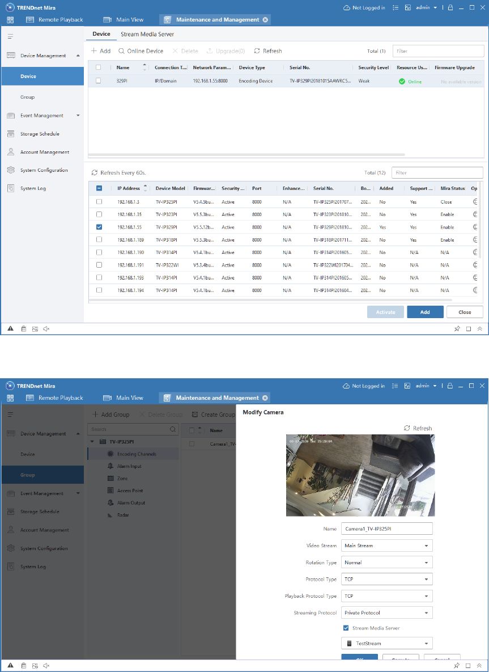Click picture icon in Device list window status bar
Image resolution: width=489 pixels, height=672 pixels.
coord(35,329)
